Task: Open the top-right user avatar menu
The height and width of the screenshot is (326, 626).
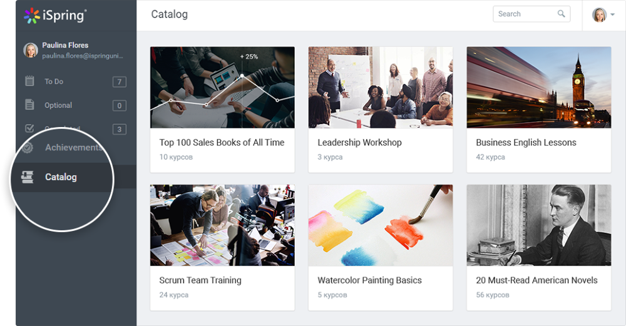Action: (x=599, y=15)
